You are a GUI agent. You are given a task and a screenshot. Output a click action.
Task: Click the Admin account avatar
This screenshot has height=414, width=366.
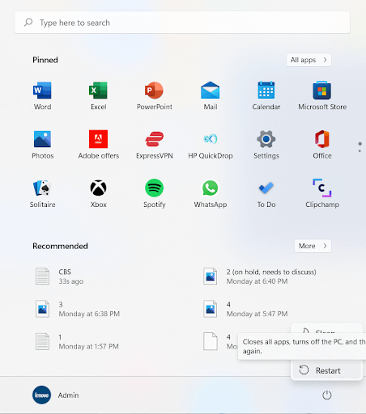click(x=41, y=395)
